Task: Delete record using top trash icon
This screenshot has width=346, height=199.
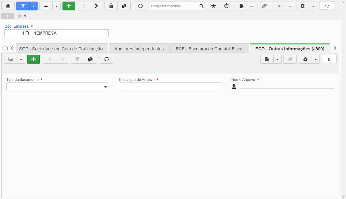Action: 111,6
